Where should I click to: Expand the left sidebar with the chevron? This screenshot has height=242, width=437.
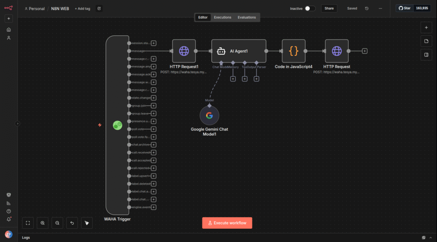pos(17,124)
